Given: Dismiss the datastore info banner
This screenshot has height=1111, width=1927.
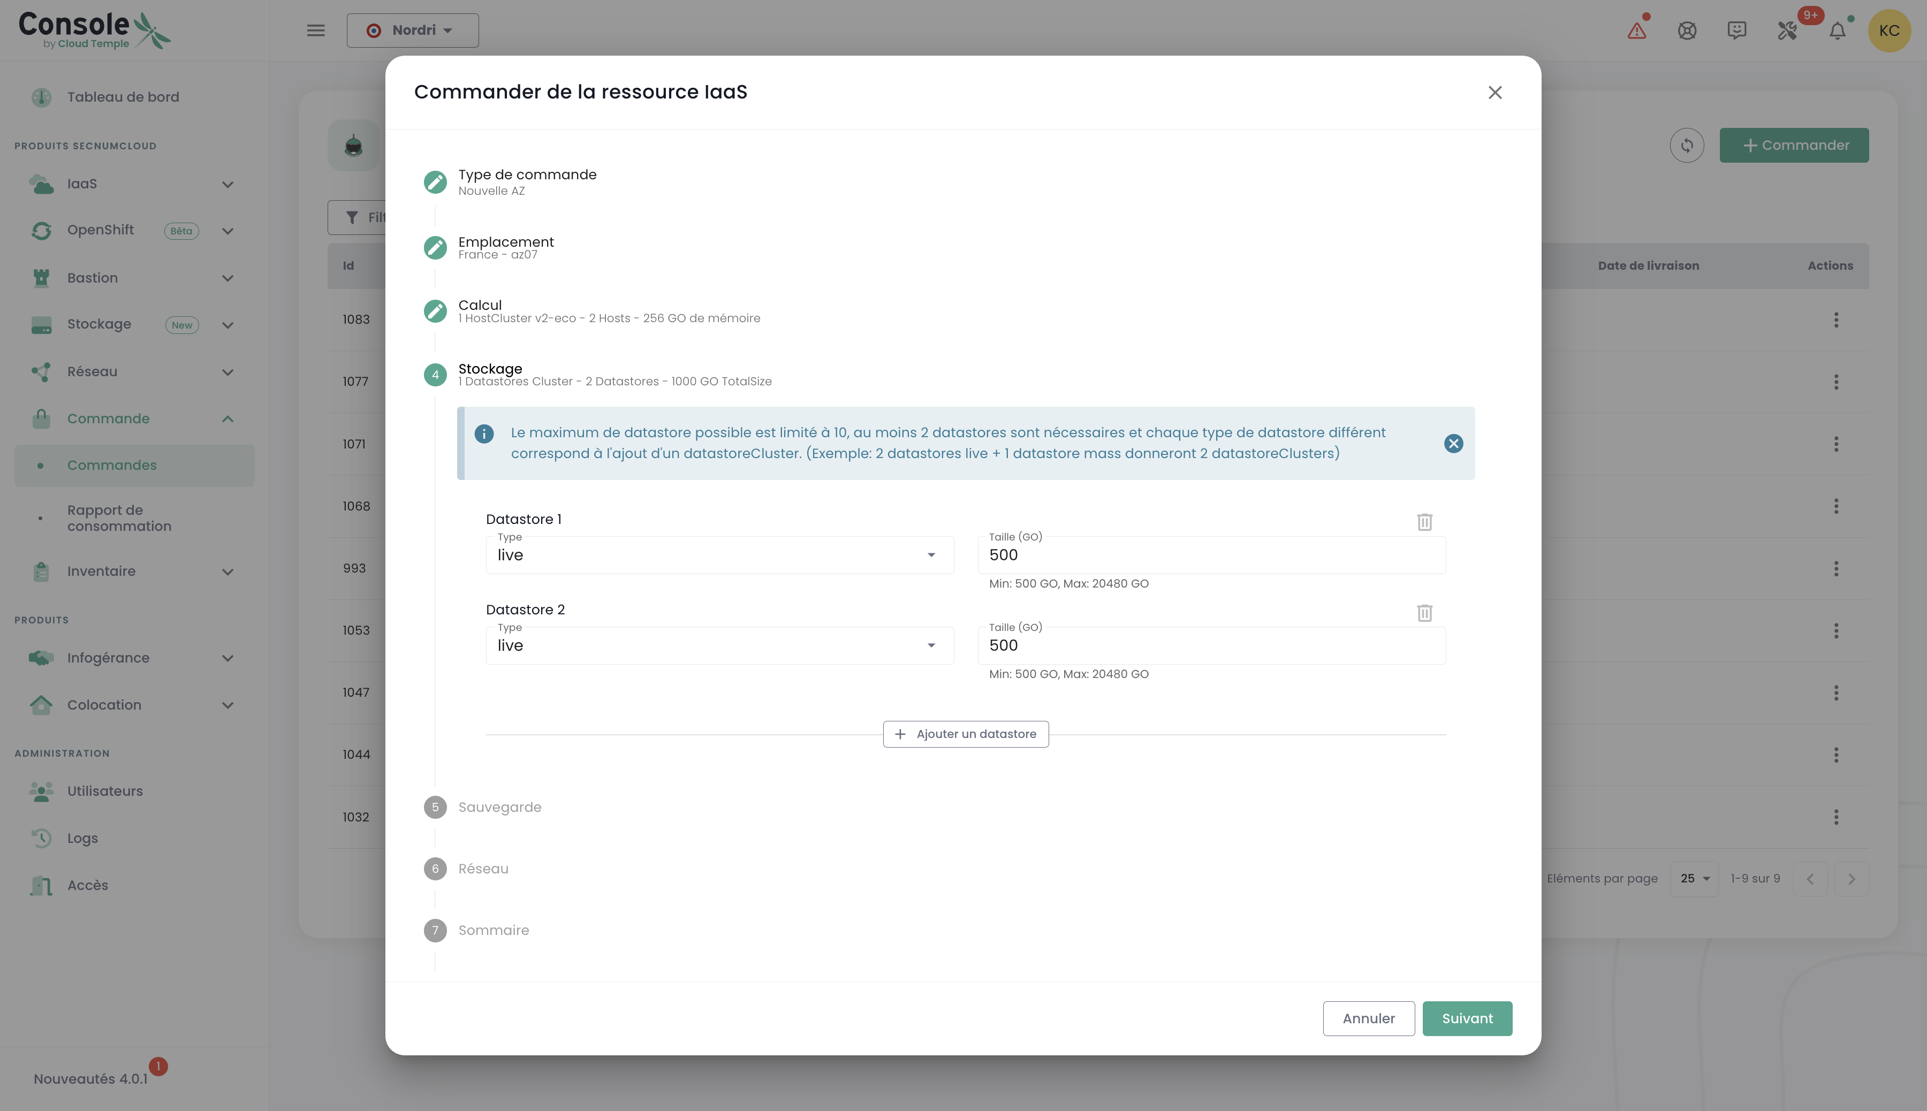Looking at the screenshot, I should 1453,443.
